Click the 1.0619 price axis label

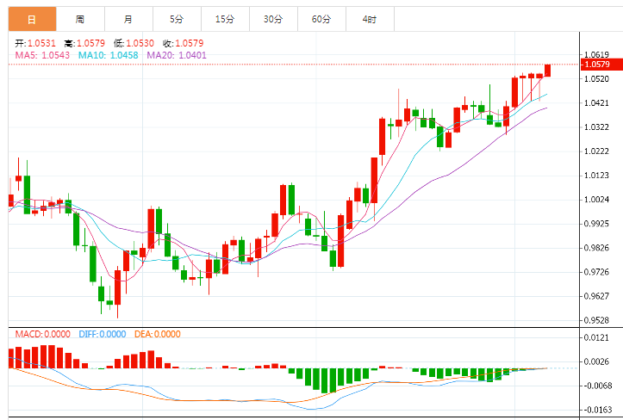pyautogui.click(x=596, y=54)
